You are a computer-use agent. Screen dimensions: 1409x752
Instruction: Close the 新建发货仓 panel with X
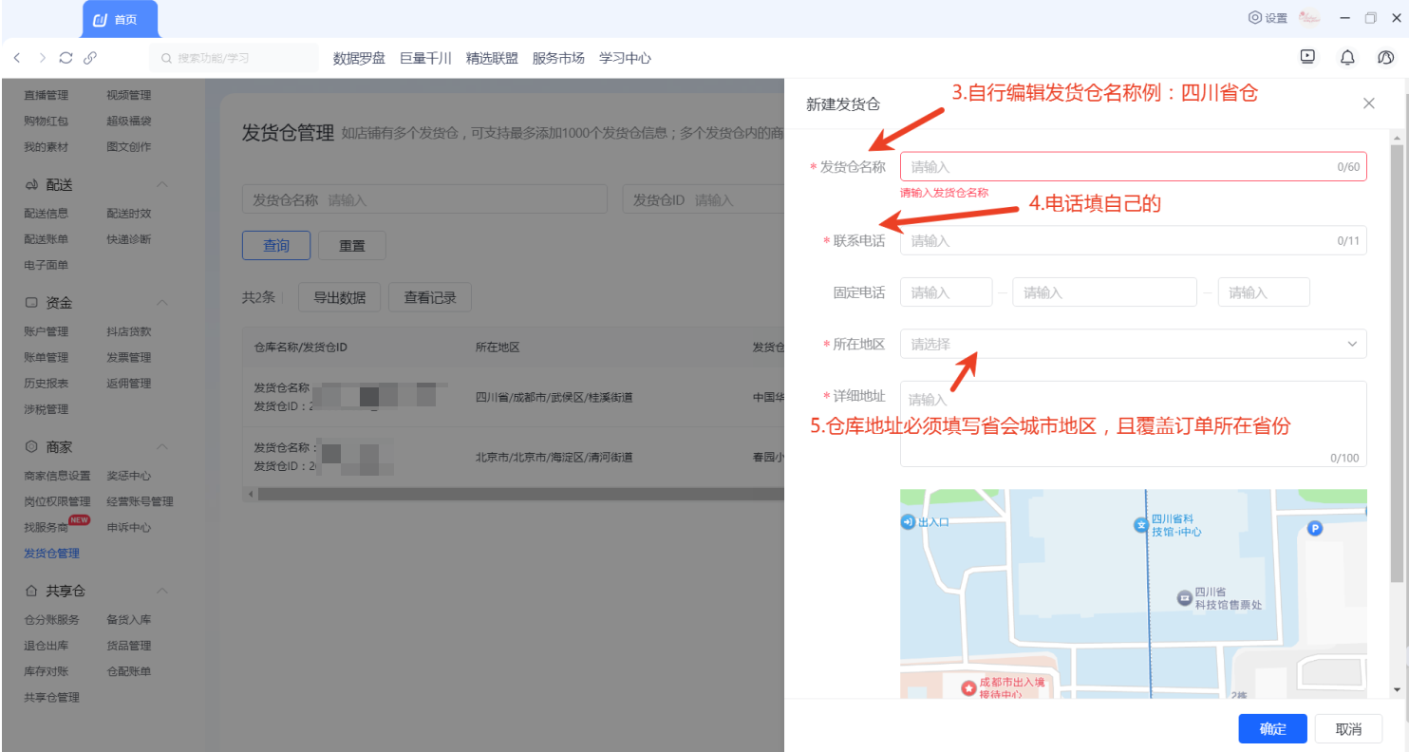coord(1368,103)
